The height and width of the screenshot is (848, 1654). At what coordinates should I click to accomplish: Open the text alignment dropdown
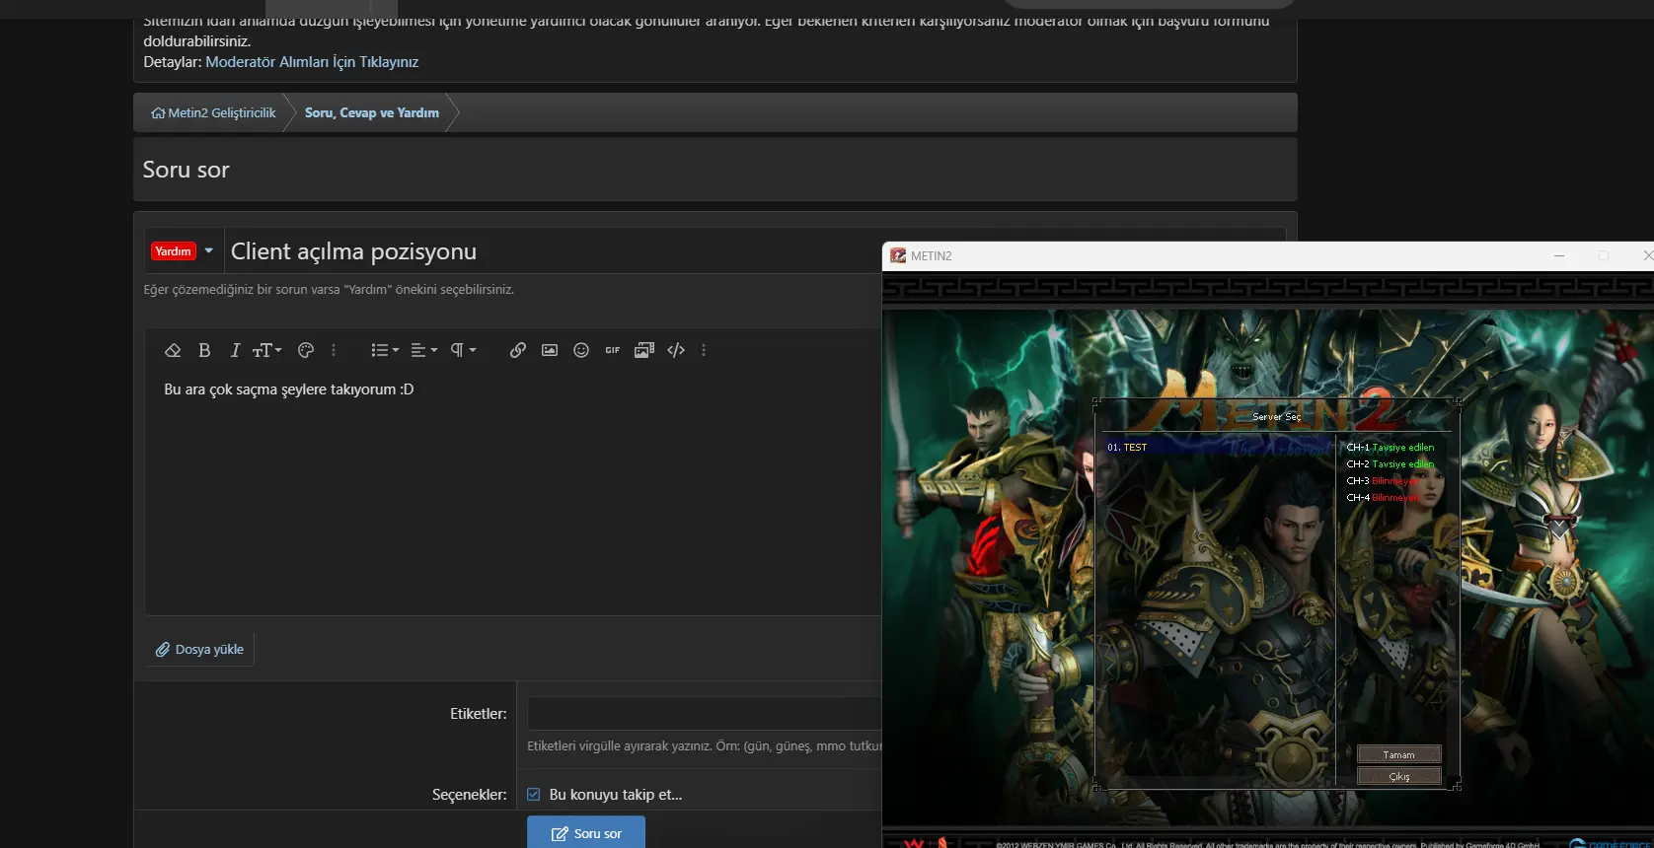point(424,350)
